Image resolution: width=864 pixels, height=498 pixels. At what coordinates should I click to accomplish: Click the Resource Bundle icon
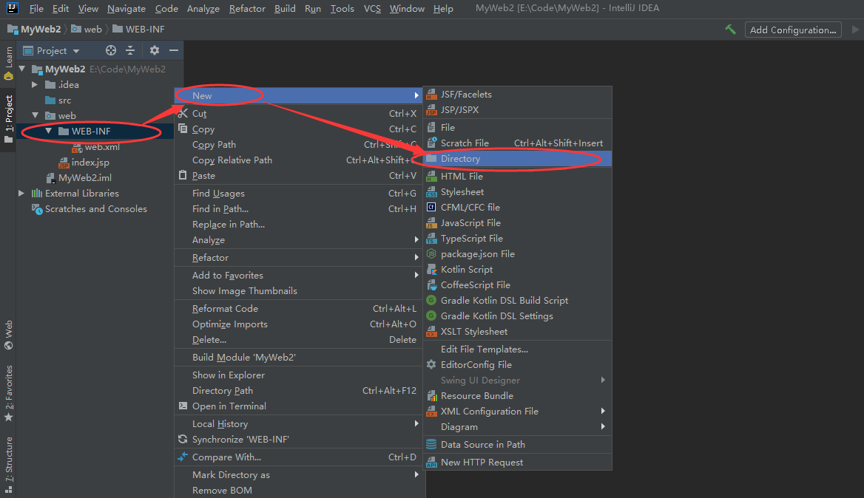431,395
